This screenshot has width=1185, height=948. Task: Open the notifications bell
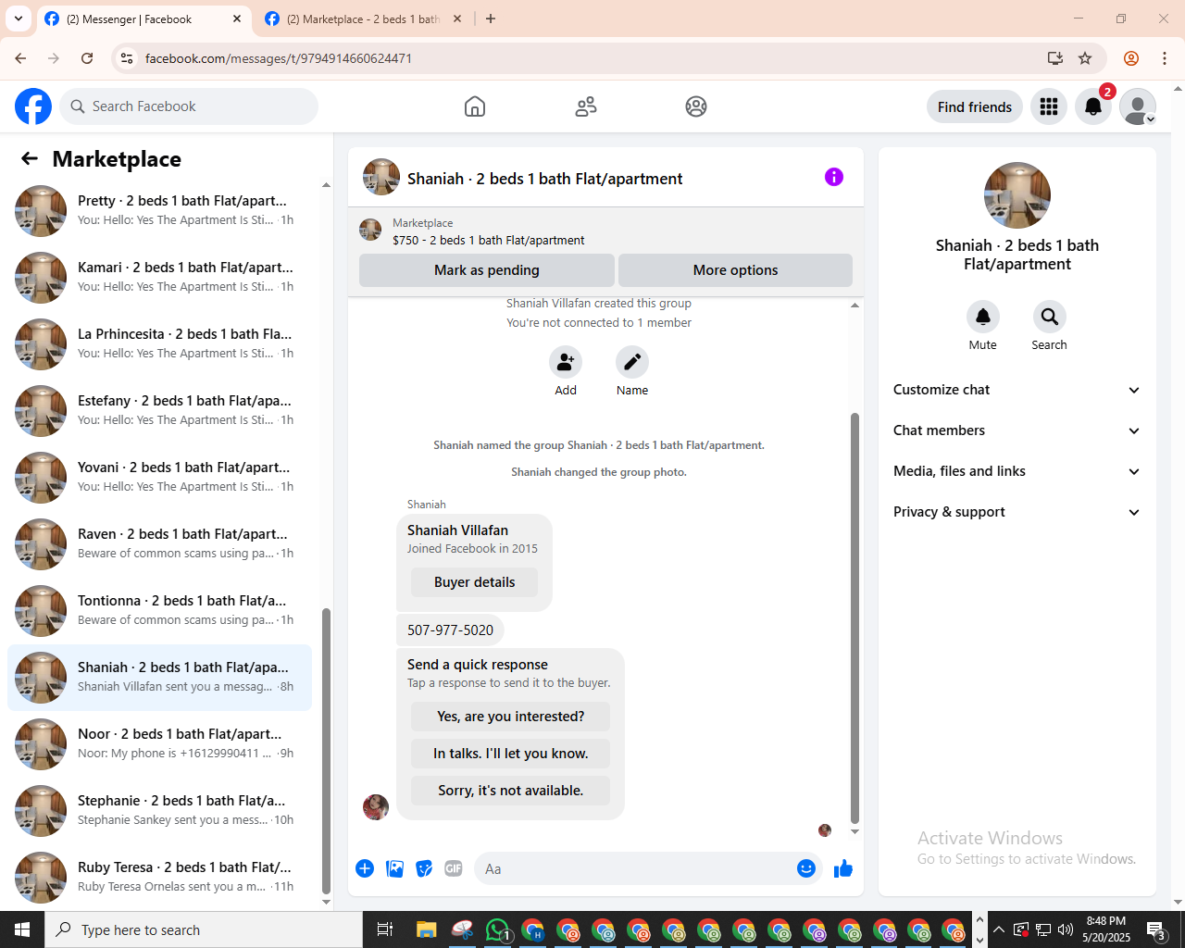(1093, 106)
